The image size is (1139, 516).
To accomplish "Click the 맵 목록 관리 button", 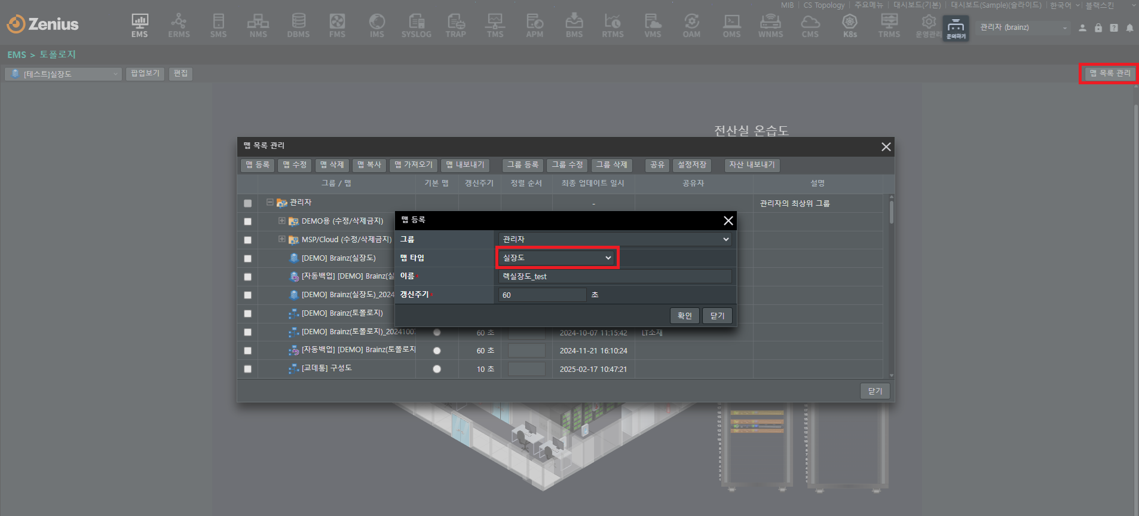I will pyautogui.click(x=1110, y=74).
